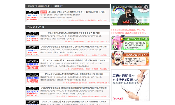Open the キャラペディアとは? banner
The width and height of the screenshot is (175, 105).
coord(130,43)
